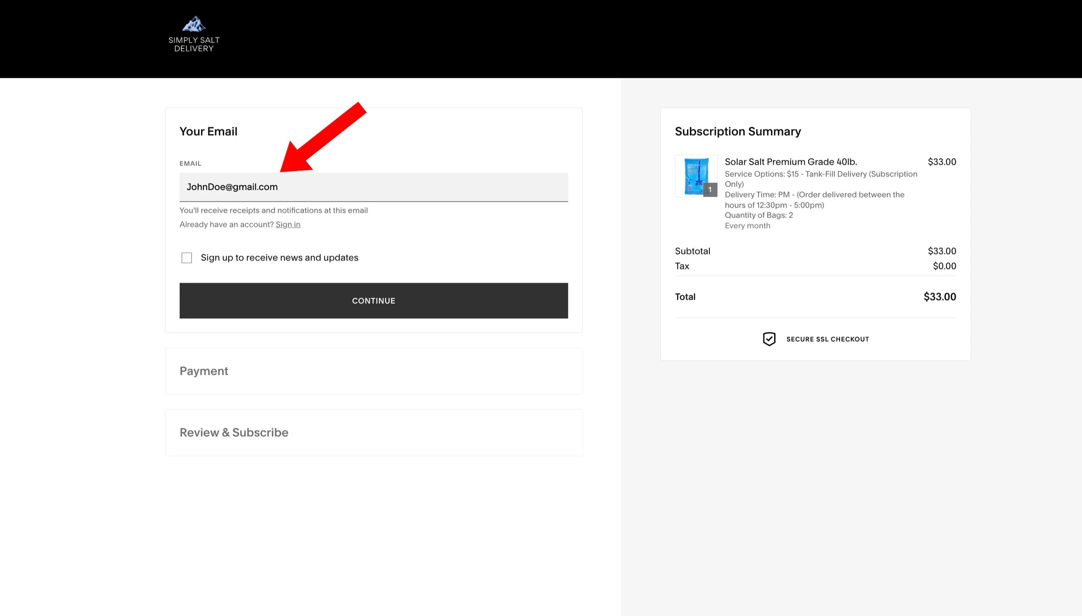The height and width of the screenshot is (616, 1082).
Task: Click the Your Email section heading
Action: 209,131
